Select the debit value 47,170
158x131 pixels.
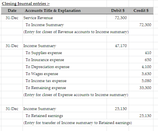coord(121,46)
